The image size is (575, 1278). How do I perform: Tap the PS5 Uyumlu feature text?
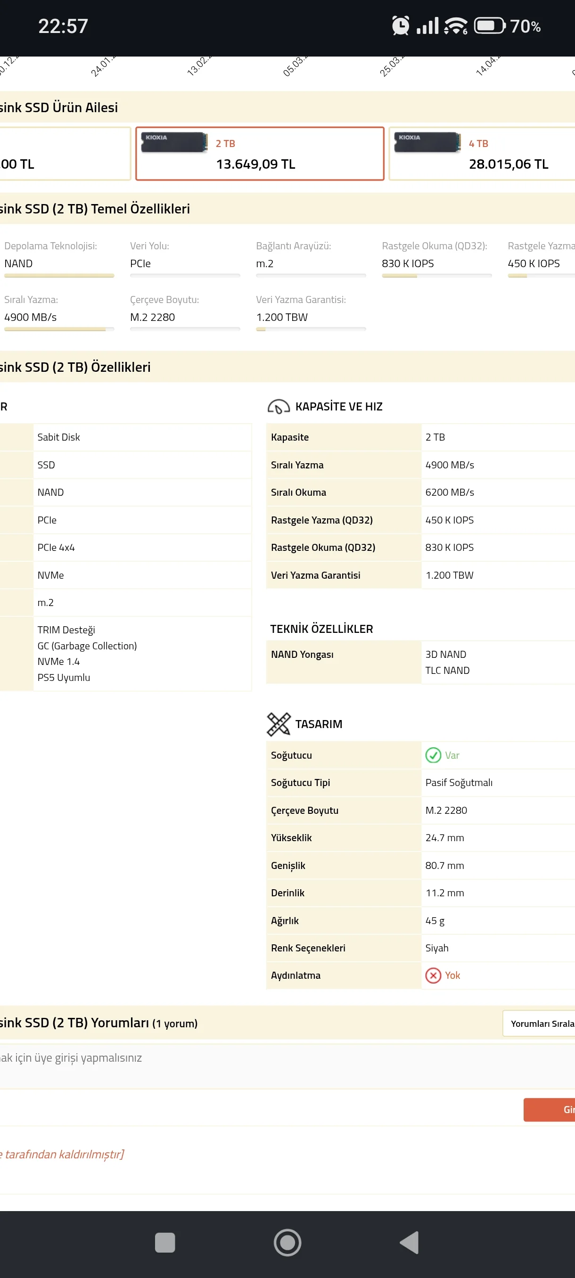point(64,677)
